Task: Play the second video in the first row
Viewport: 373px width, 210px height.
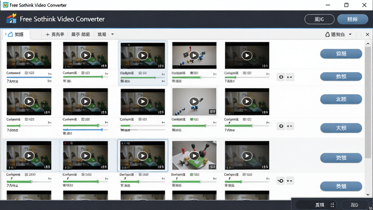Action: click(x=85, y=55)
